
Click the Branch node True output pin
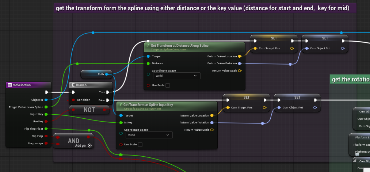point(107,92)
